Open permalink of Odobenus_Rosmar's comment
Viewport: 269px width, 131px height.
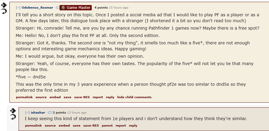click(x=24, y=97)
